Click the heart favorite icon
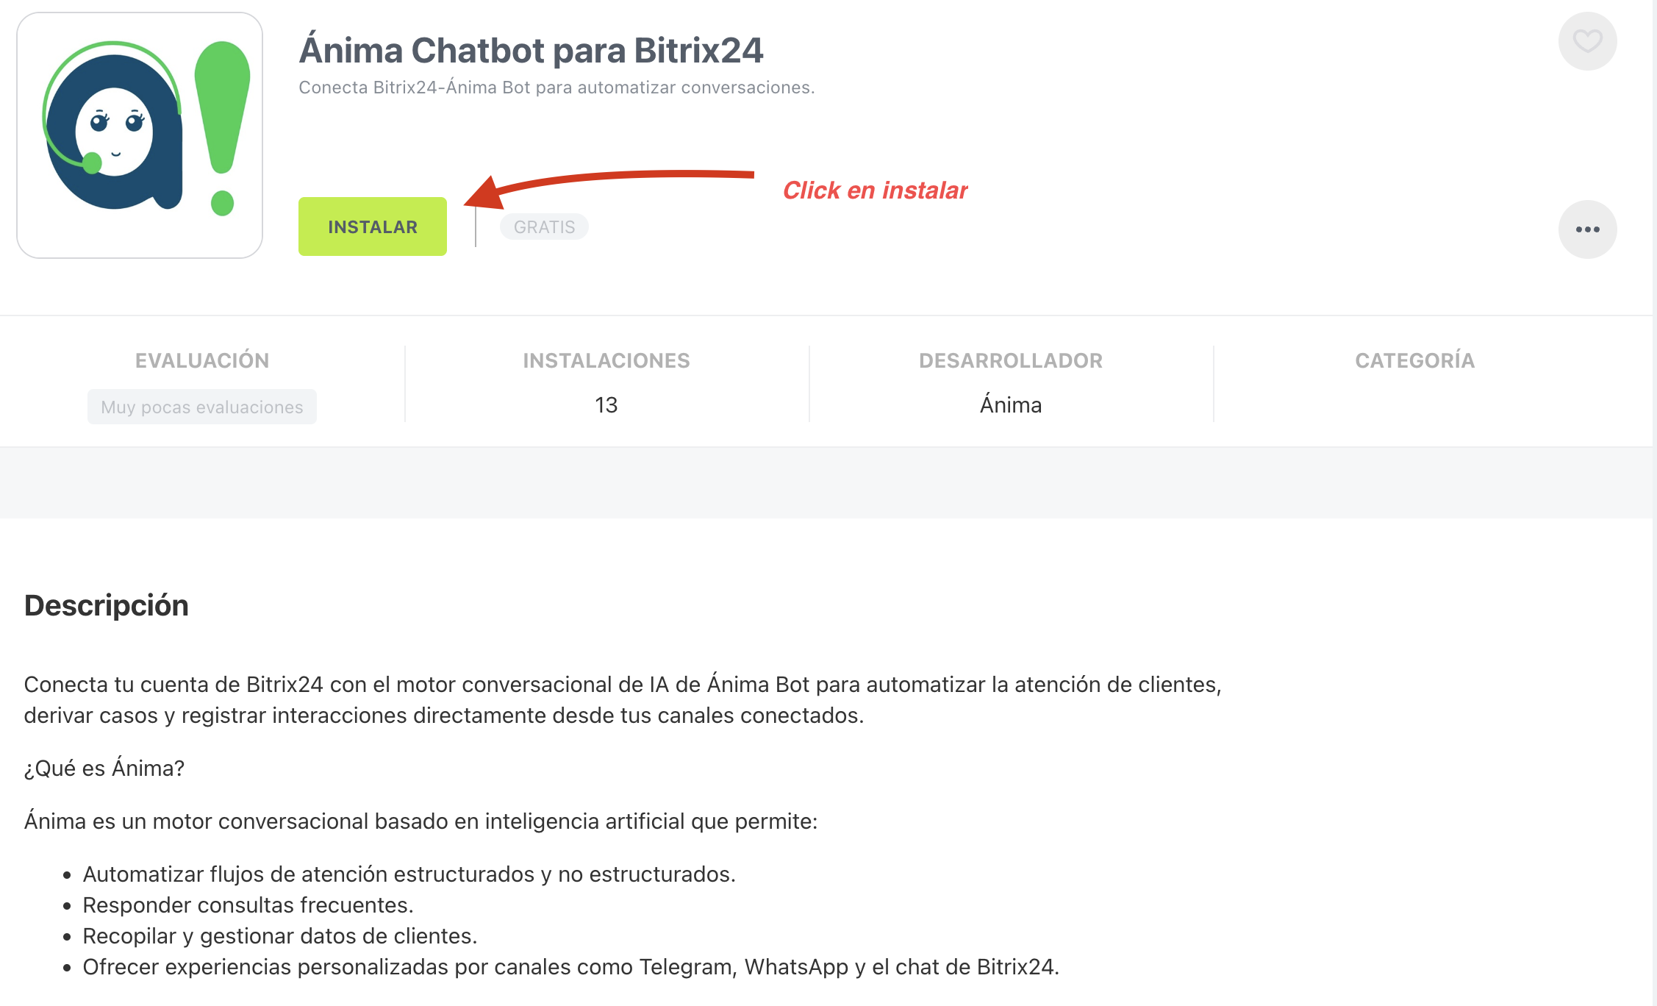Screen dimensions: 1657x1006 coord(1587,41)
